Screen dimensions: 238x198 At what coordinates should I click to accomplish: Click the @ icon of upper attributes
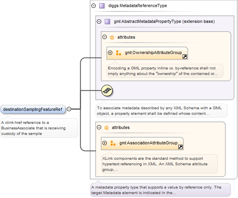coord(112,37)
